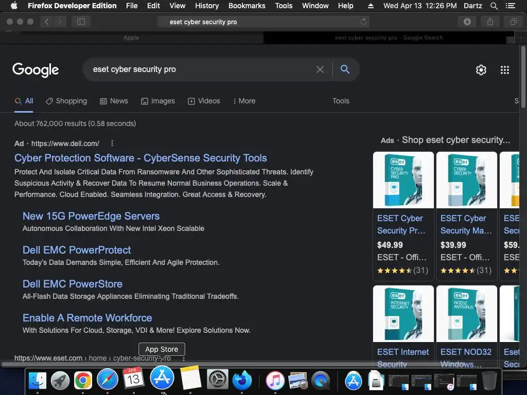527x395 pixels.
Task: Open Enable A Remote Workforce link
Action: 87,318
